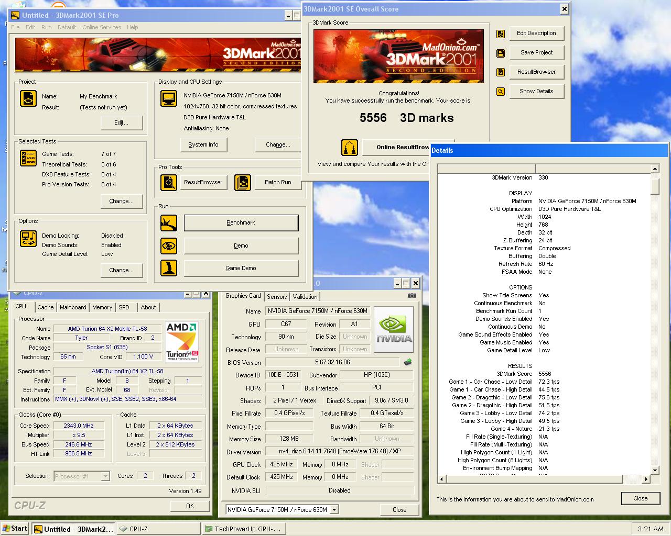671x536 pixels.
Task: Click Change button under Selected Tests
Action: click(x=122, y=201)
